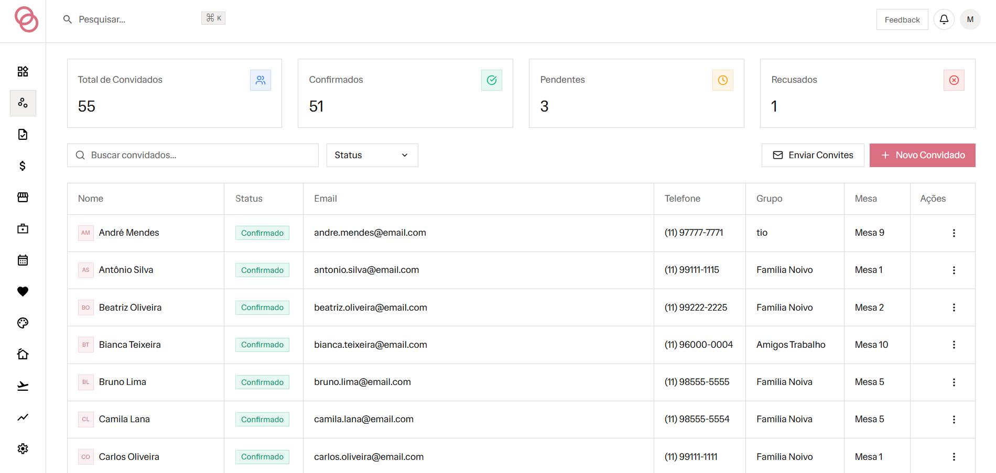Select the guests sidebar icon
This screenshot has width=996, height=473.
coord(23,103)
